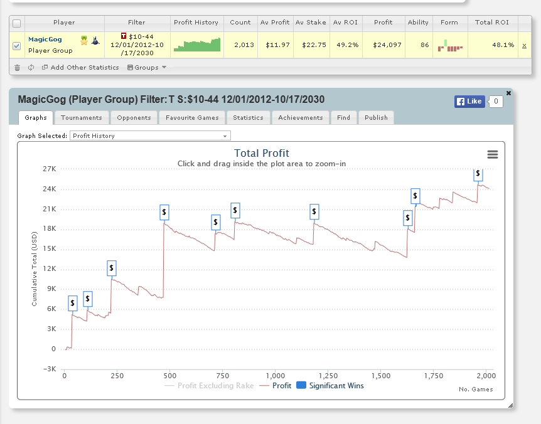Click the Profit History thumbnail graph

[x=197, y=45]
